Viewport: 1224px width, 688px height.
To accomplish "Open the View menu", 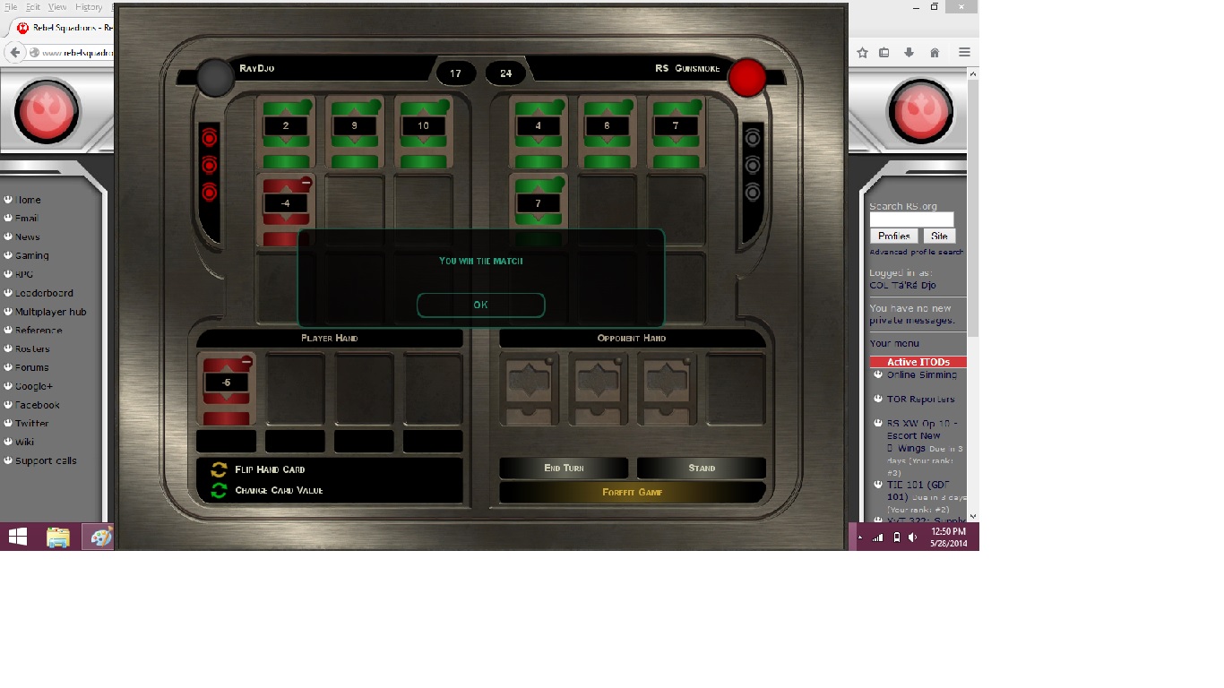I will click(57, 7).
